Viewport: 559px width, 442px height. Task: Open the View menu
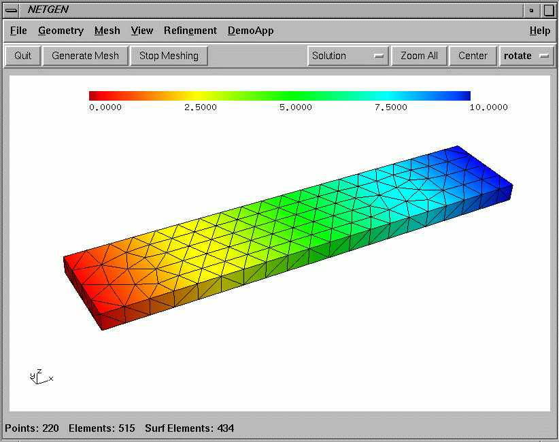coord(142,31)
